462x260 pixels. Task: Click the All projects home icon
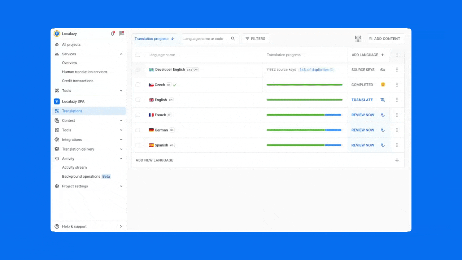pyautogui.click(x=57, y=44)
